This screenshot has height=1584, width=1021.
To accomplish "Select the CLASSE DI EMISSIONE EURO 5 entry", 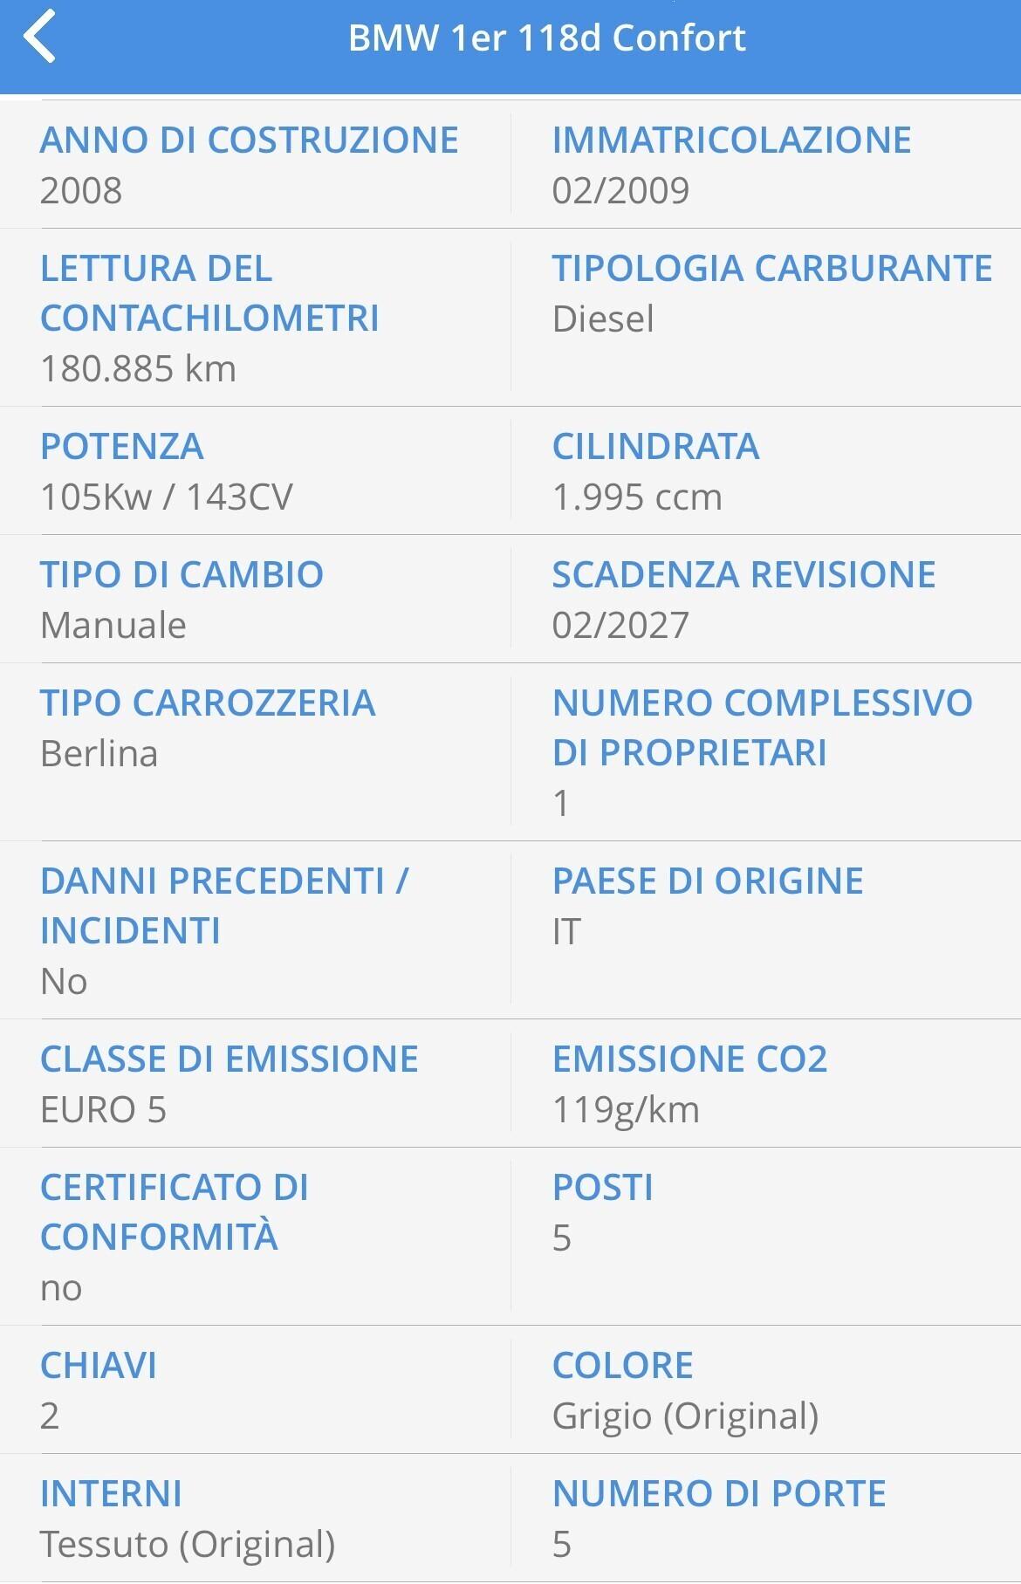I will click(x=229, y=1082).
